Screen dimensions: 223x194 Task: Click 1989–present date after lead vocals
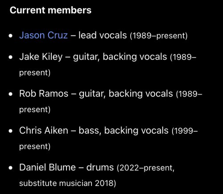[x=159, y=36]
